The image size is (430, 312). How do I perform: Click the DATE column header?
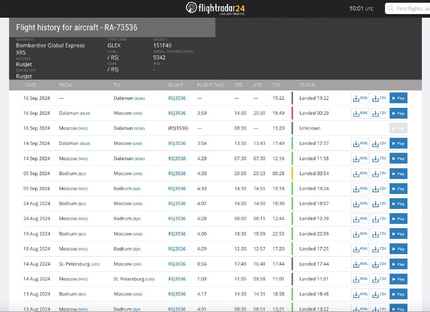click(x=31, y=85)
